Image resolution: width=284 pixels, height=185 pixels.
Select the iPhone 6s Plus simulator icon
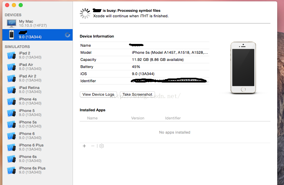(x=12, y=170)
